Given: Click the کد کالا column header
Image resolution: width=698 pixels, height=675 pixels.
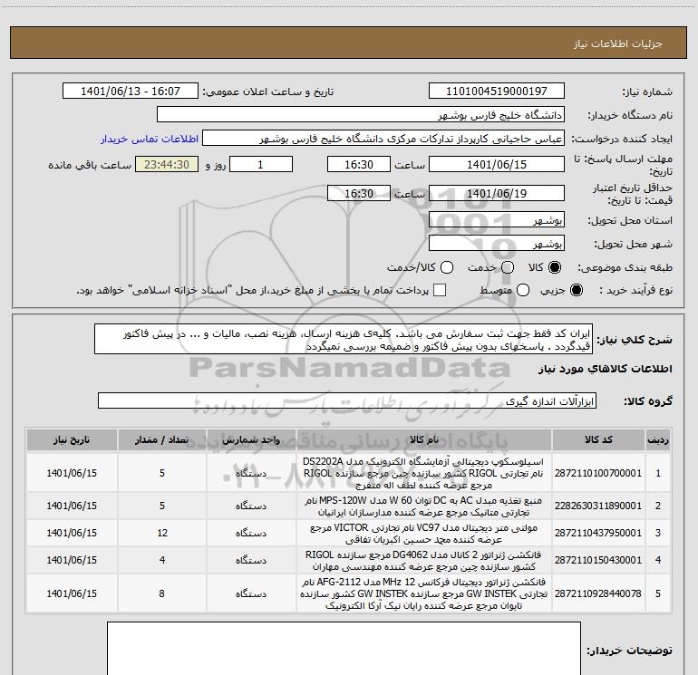Looking at the screenshot, I should pyautogui.click(x=598, y=440).
